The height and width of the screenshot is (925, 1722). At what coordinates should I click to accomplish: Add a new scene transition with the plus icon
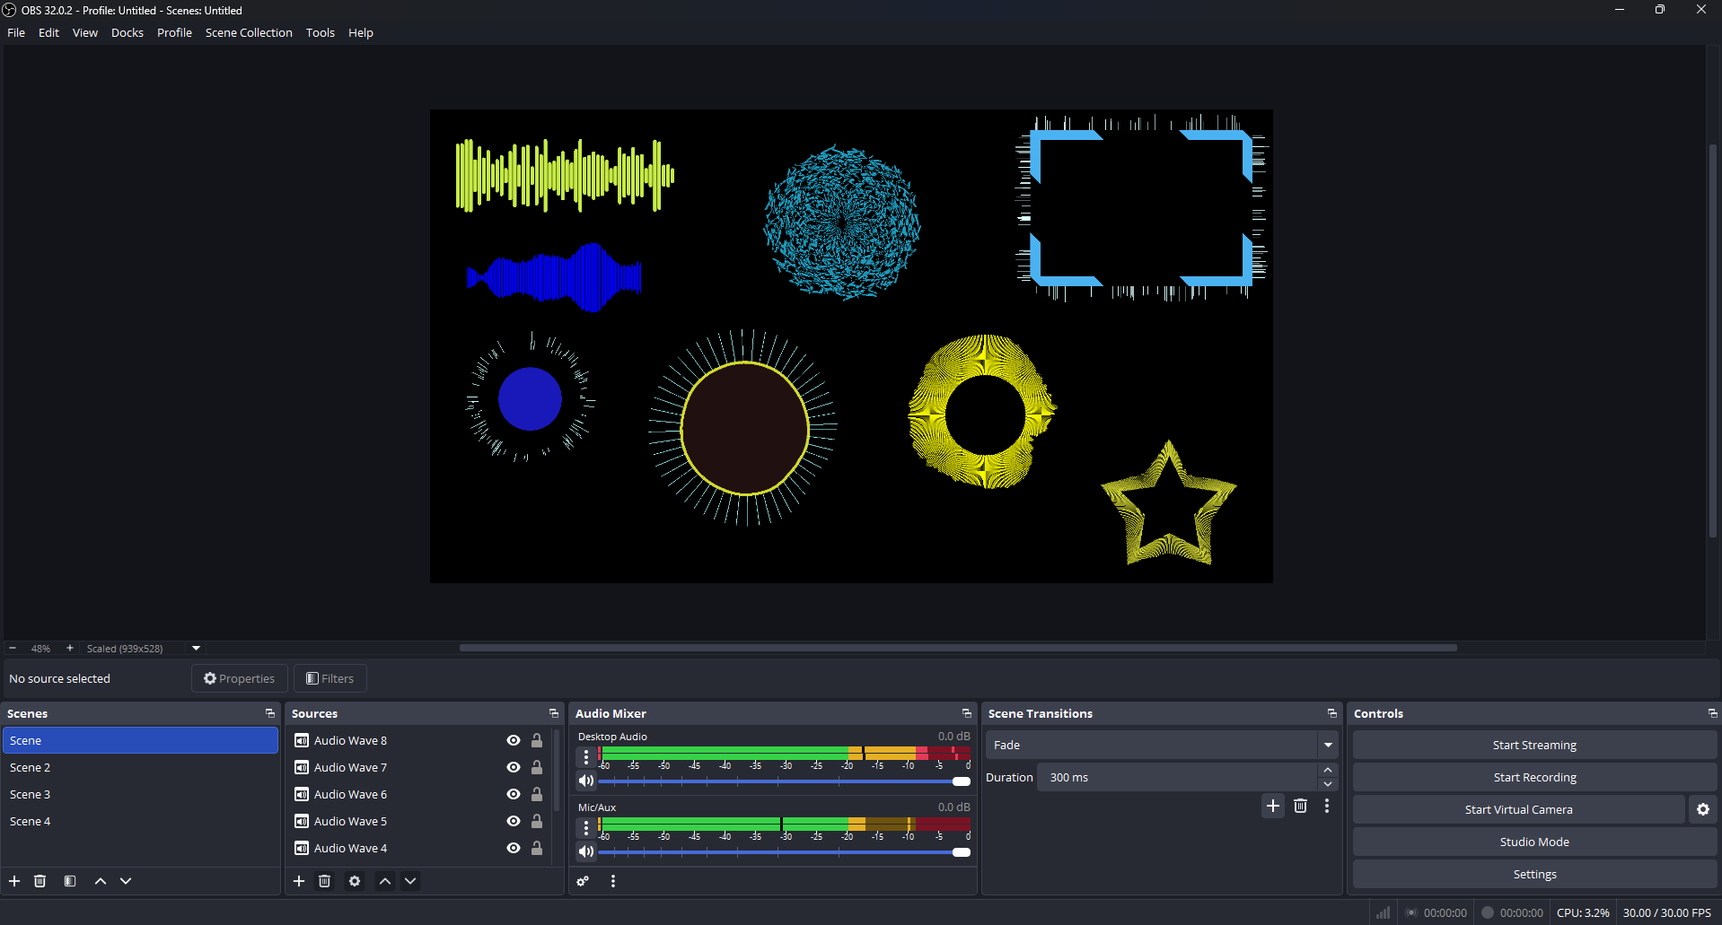(x=1272, y=806)
